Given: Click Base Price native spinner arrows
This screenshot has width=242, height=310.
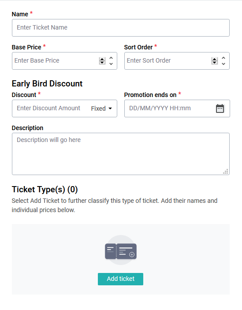Looking at the screenshot, I should pos(102,61).
